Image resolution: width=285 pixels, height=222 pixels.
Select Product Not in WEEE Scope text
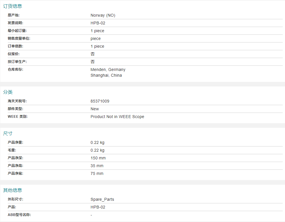117,117
